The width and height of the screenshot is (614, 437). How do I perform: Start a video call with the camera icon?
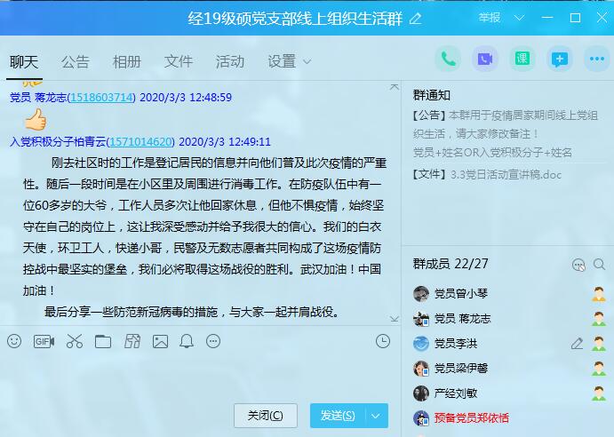coord(485,60)
